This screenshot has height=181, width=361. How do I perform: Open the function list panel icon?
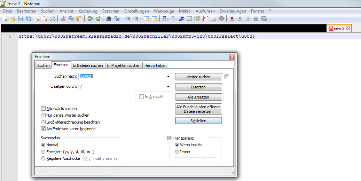(x=205, y=19)
